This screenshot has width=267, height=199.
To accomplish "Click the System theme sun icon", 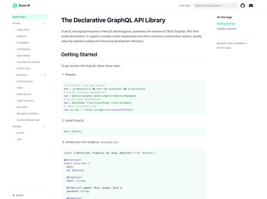I will tap(14, 195).
